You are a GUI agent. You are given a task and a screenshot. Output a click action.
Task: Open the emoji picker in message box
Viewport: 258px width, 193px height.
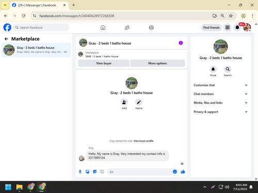(x=175, y=171)
